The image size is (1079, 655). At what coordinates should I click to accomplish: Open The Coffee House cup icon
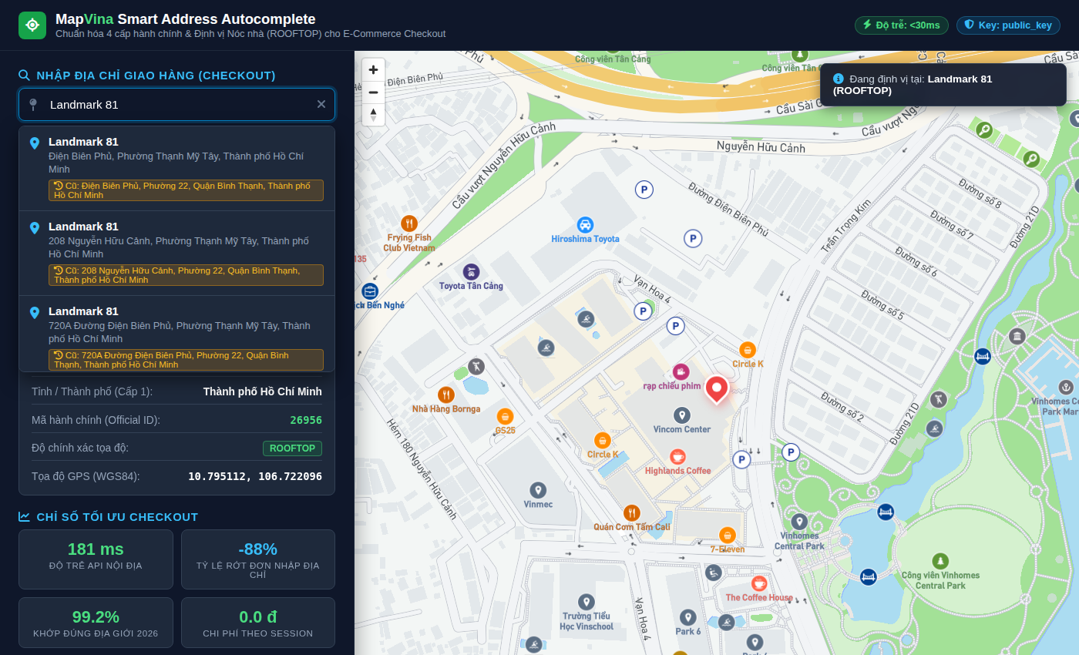759,583
